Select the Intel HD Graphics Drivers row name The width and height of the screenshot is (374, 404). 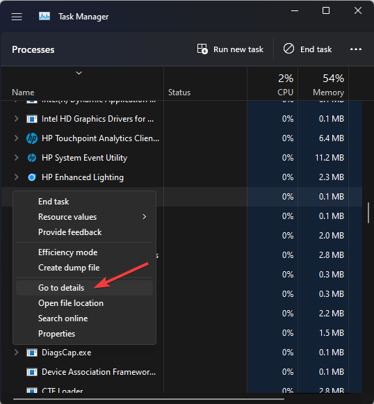pyautogui.click(x=97, y=119)
